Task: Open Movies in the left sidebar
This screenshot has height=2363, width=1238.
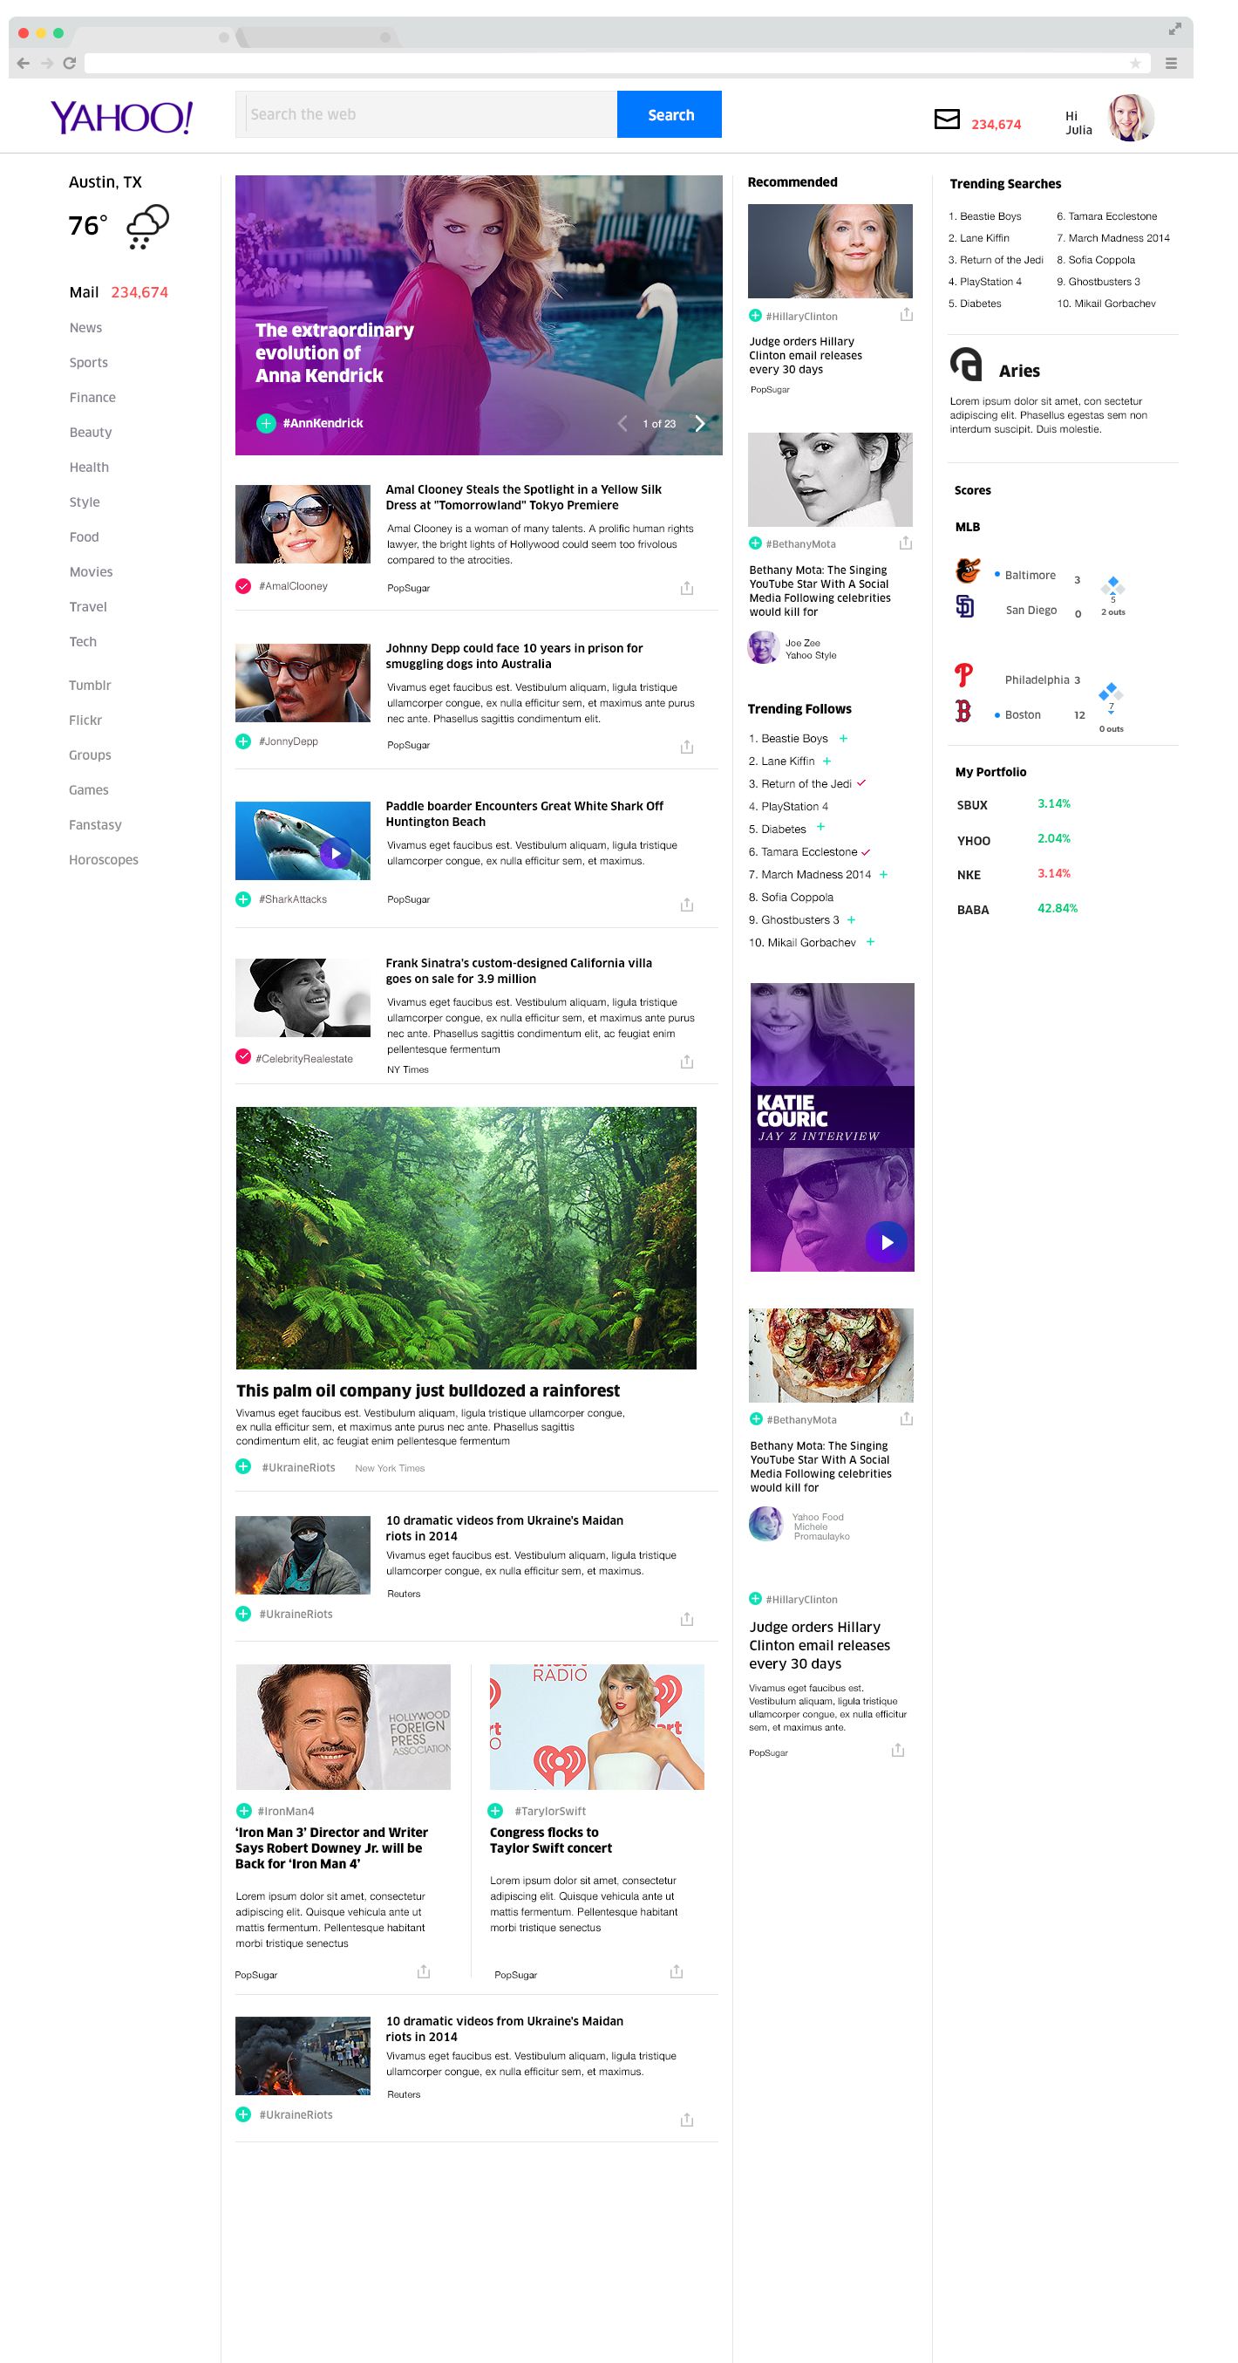Action: 92,571
